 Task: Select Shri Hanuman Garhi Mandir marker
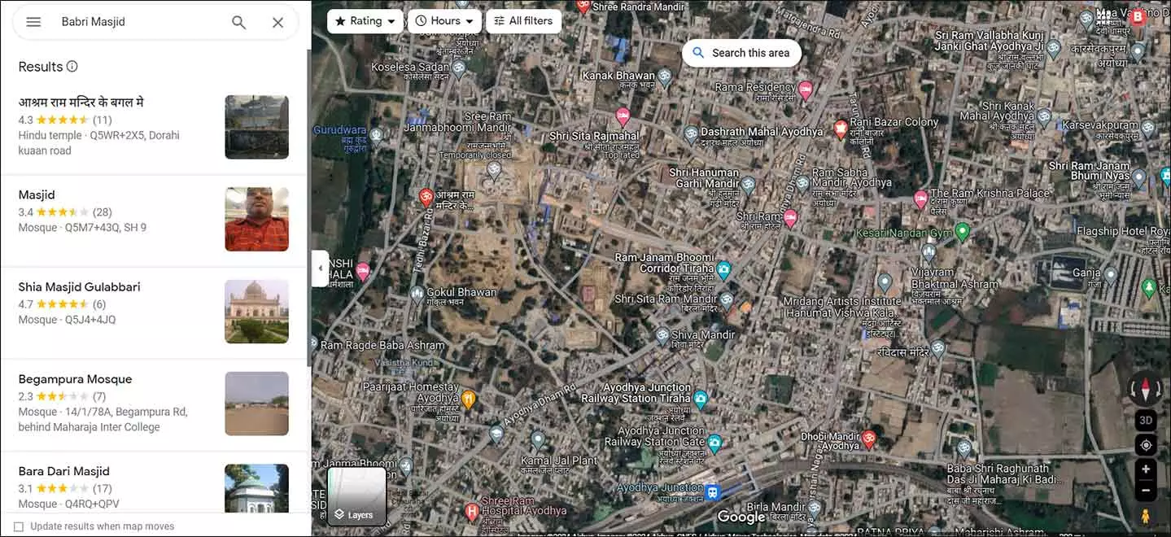(748, 185)
